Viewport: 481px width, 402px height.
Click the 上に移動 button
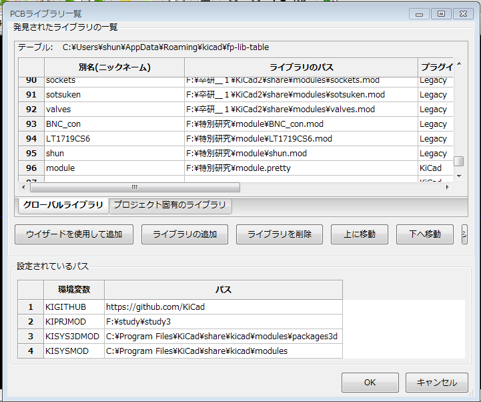[360, 234]
